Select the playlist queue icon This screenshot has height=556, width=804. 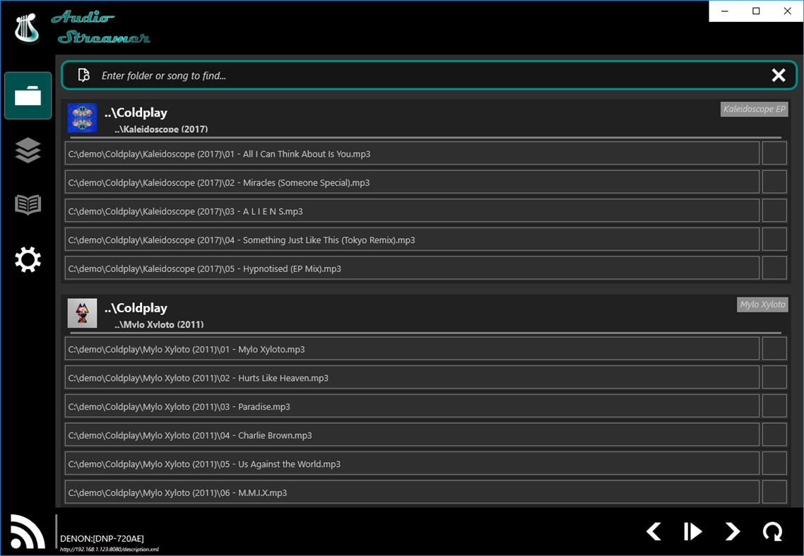tap(28, 150)
